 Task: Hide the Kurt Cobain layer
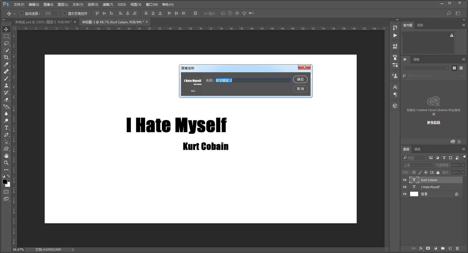pos(405,180)
